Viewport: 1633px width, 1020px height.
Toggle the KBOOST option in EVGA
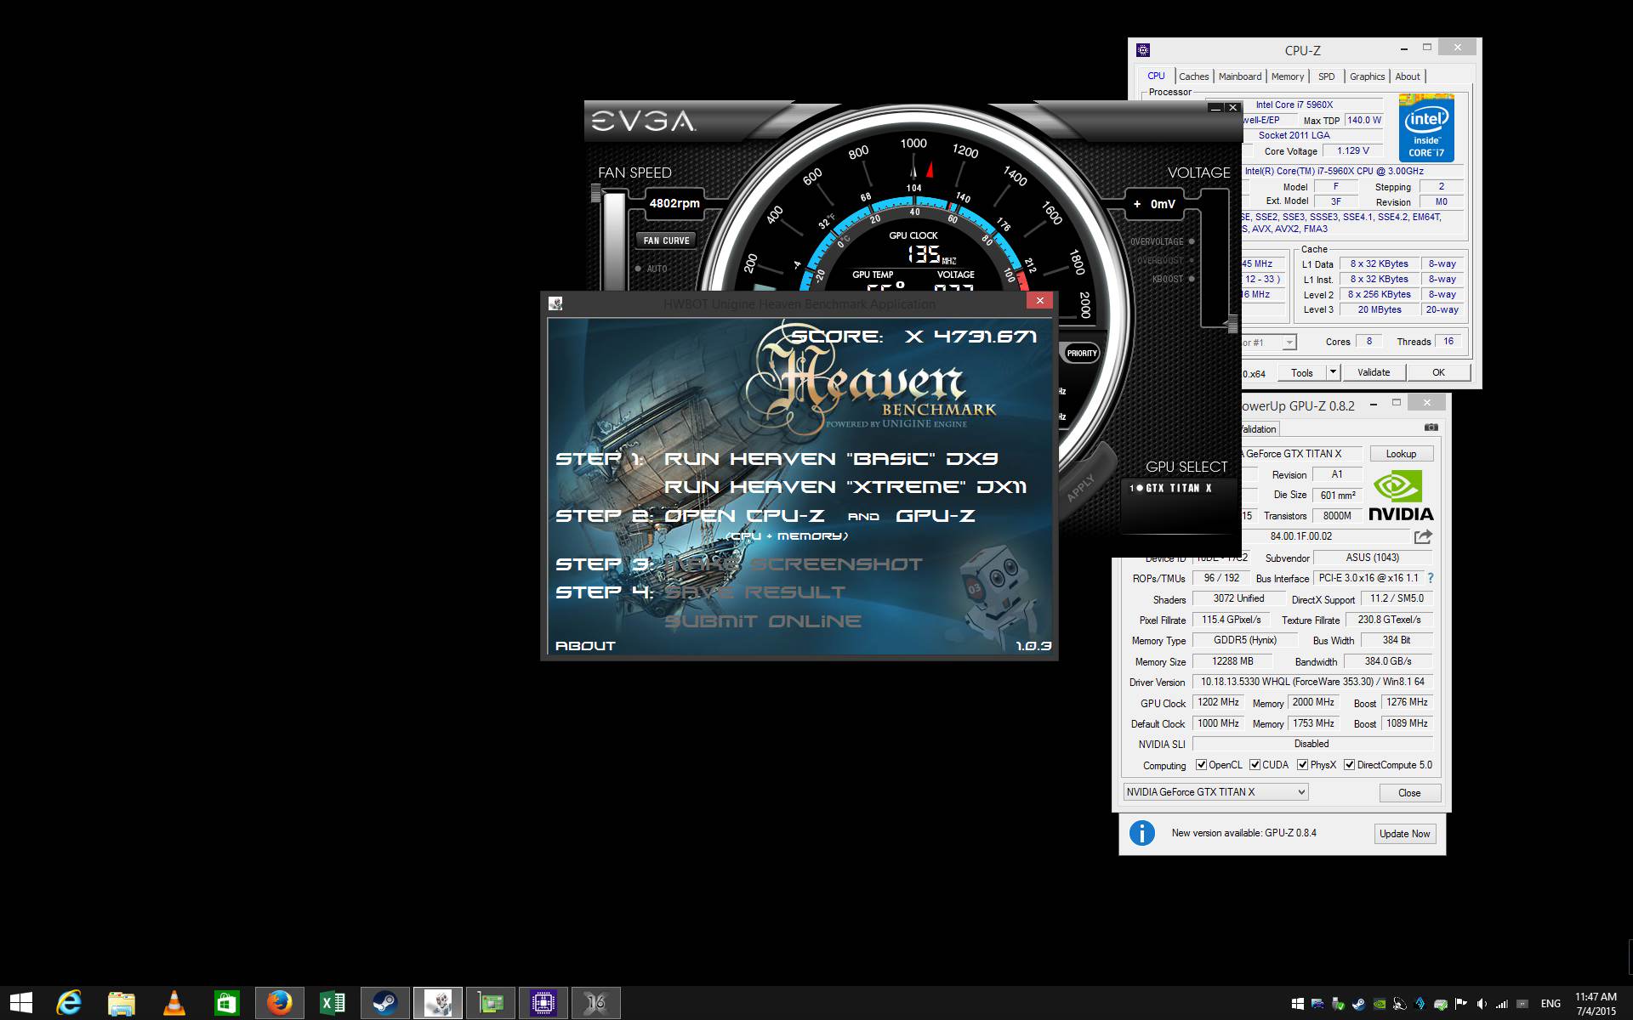pyautogui.click(x=1191, y=279)
